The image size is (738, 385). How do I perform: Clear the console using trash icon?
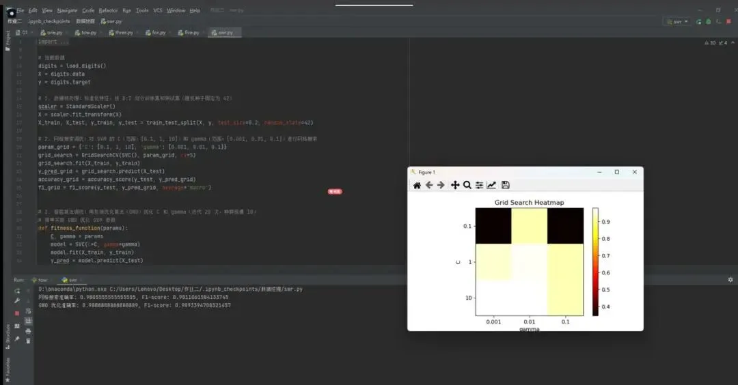coord(28,341)
